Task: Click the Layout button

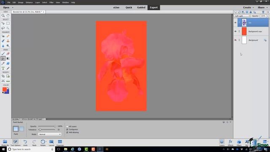Action: pyautogui.click(x=51, y=143)
